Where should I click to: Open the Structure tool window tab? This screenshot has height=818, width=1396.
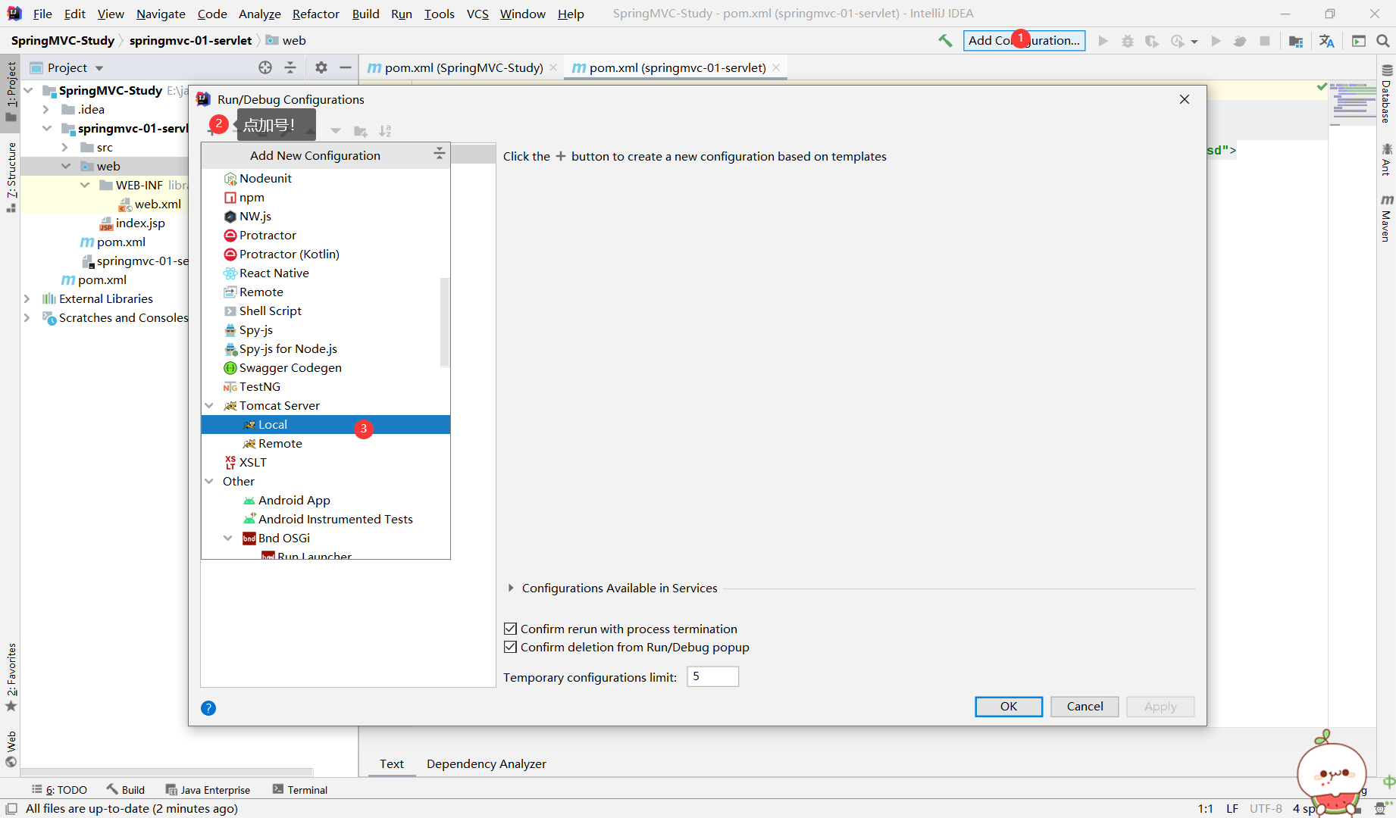click(11, 177)
